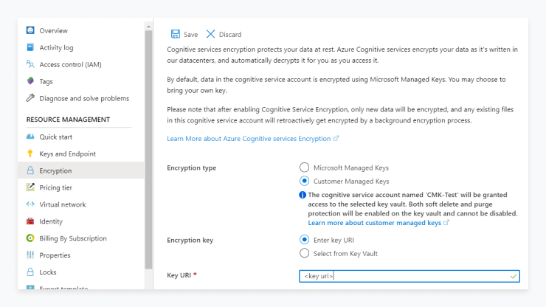Click the blue info icon near CMK-Test note
The width and height of the screenshot is (546, 307).
[x=303, y=195]
